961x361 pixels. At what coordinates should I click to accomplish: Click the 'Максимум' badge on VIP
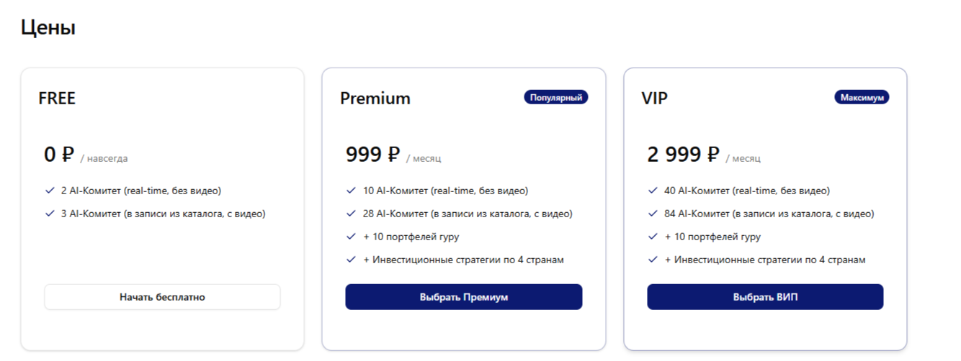pyautogui.click(x=862, y=97)
